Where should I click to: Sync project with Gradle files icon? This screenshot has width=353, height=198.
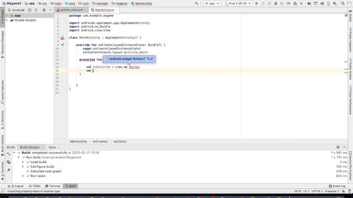tap(322, 3)
